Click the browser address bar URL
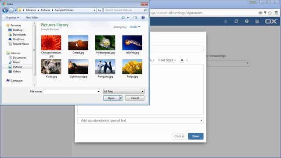Screen dimensions: 281x158 [177, 13]
